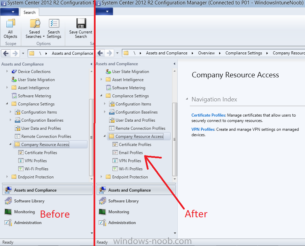305x246 pixels.
Task: Open Software Library workspace in right window
Action: point(136,201)
